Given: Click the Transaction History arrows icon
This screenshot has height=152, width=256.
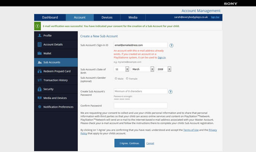Looking at the screenshot, I should (40, 80).
